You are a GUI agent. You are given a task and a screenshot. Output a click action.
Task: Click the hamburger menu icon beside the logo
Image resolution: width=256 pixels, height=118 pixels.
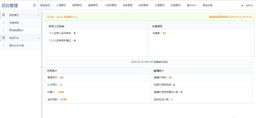[x=34, y=5]
